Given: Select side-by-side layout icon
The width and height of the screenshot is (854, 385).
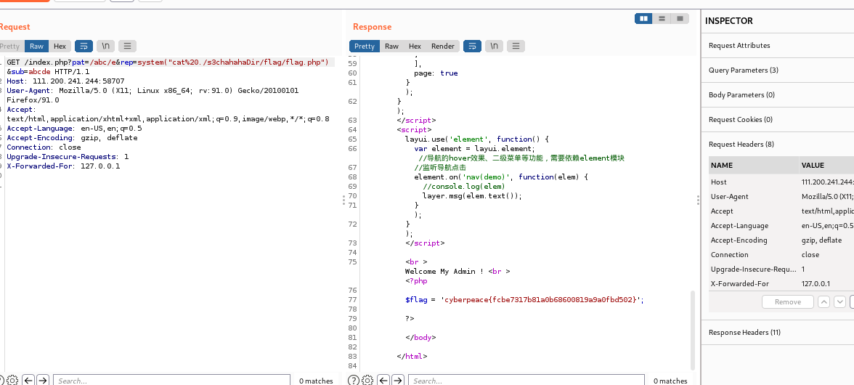Looking at the screenshot, I should click(x=643, y=18).
